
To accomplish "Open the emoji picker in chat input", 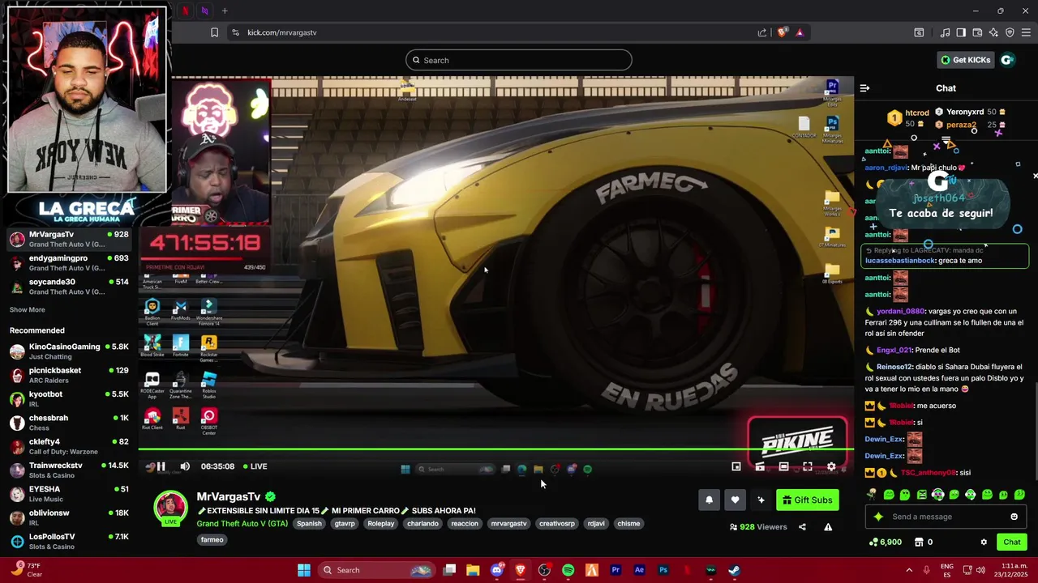I will pyautogui.click(x=1014, y=517).
